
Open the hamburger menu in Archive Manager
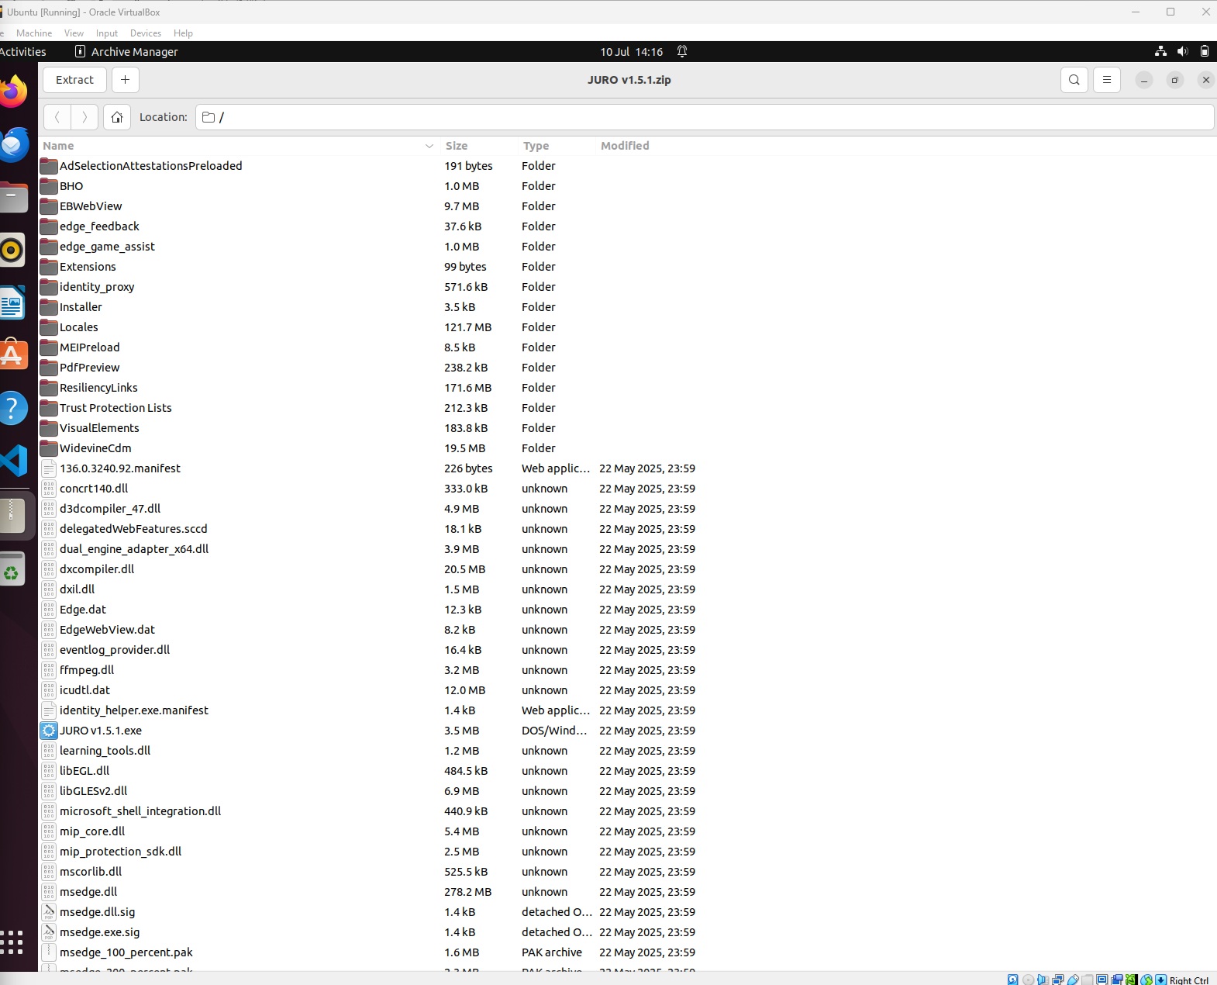(x=1107, y=80)
